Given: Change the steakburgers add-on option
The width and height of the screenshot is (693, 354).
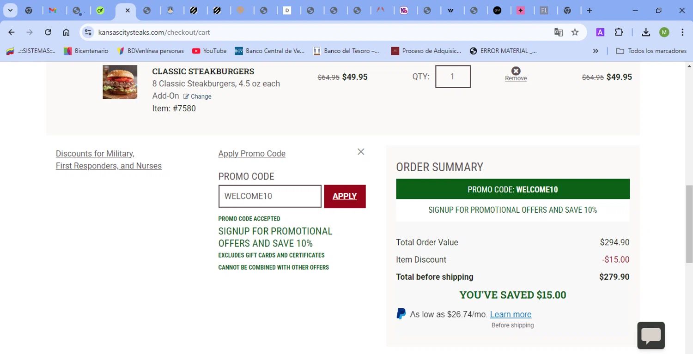Looking at the screenshot, I should [197, 96].
